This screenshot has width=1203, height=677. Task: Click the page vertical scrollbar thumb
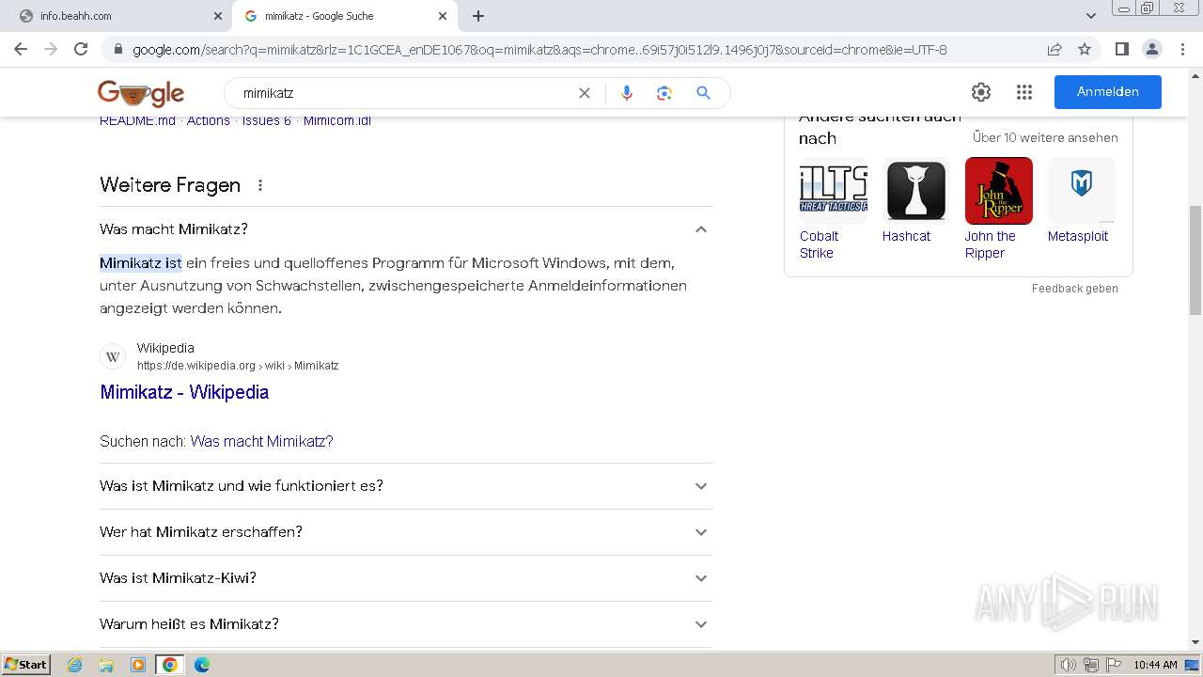pyautogui.click(x=1195, y=260)
